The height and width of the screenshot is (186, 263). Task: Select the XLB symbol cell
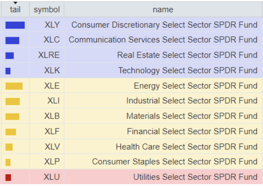(47, 116)
